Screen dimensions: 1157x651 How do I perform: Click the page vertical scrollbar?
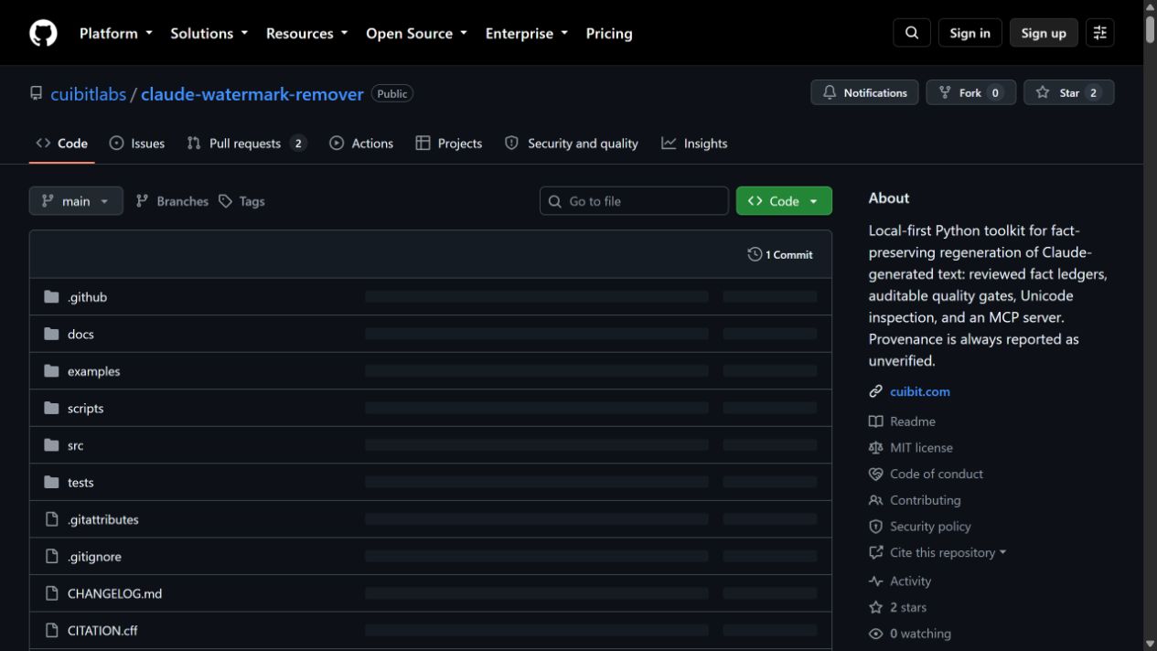pyautogui.click(x=1150, y=325)
